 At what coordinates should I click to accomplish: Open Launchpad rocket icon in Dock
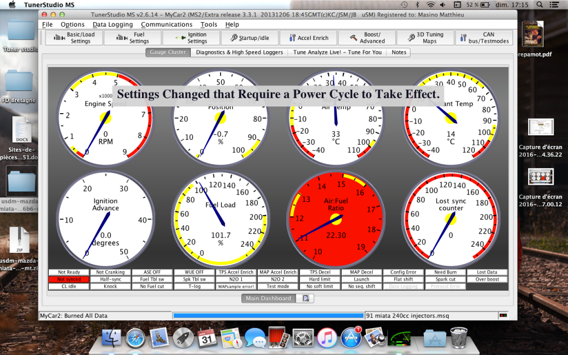(183, 338)
